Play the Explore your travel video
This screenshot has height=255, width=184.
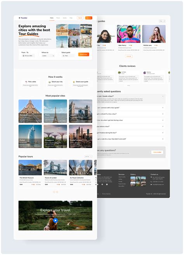coord(55,220)
